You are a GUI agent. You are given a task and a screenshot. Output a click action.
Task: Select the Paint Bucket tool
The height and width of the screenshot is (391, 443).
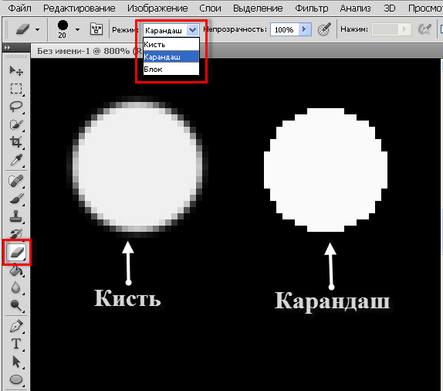(x=16, y=270)
